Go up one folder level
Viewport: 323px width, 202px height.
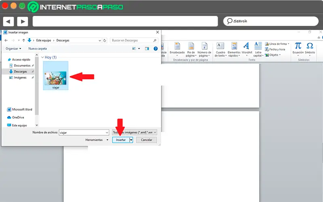point(24,40)
